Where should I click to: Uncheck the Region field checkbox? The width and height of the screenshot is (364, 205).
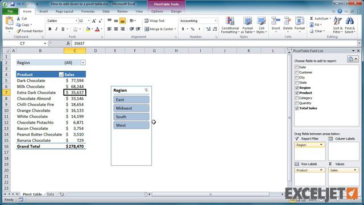(297, 88)
